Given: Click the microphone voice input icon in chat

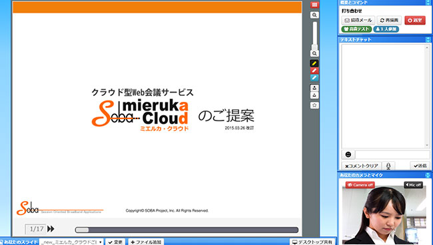Looking at the screenshot, I should tap(388, 166).
